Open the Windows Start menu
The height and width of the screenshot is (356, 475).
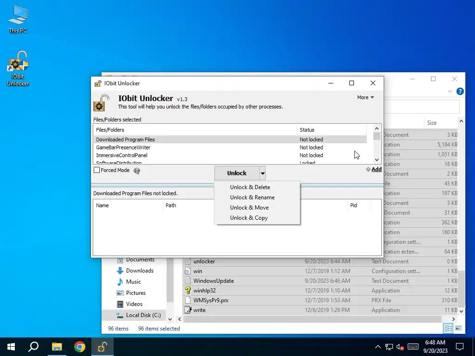[11, 347]
